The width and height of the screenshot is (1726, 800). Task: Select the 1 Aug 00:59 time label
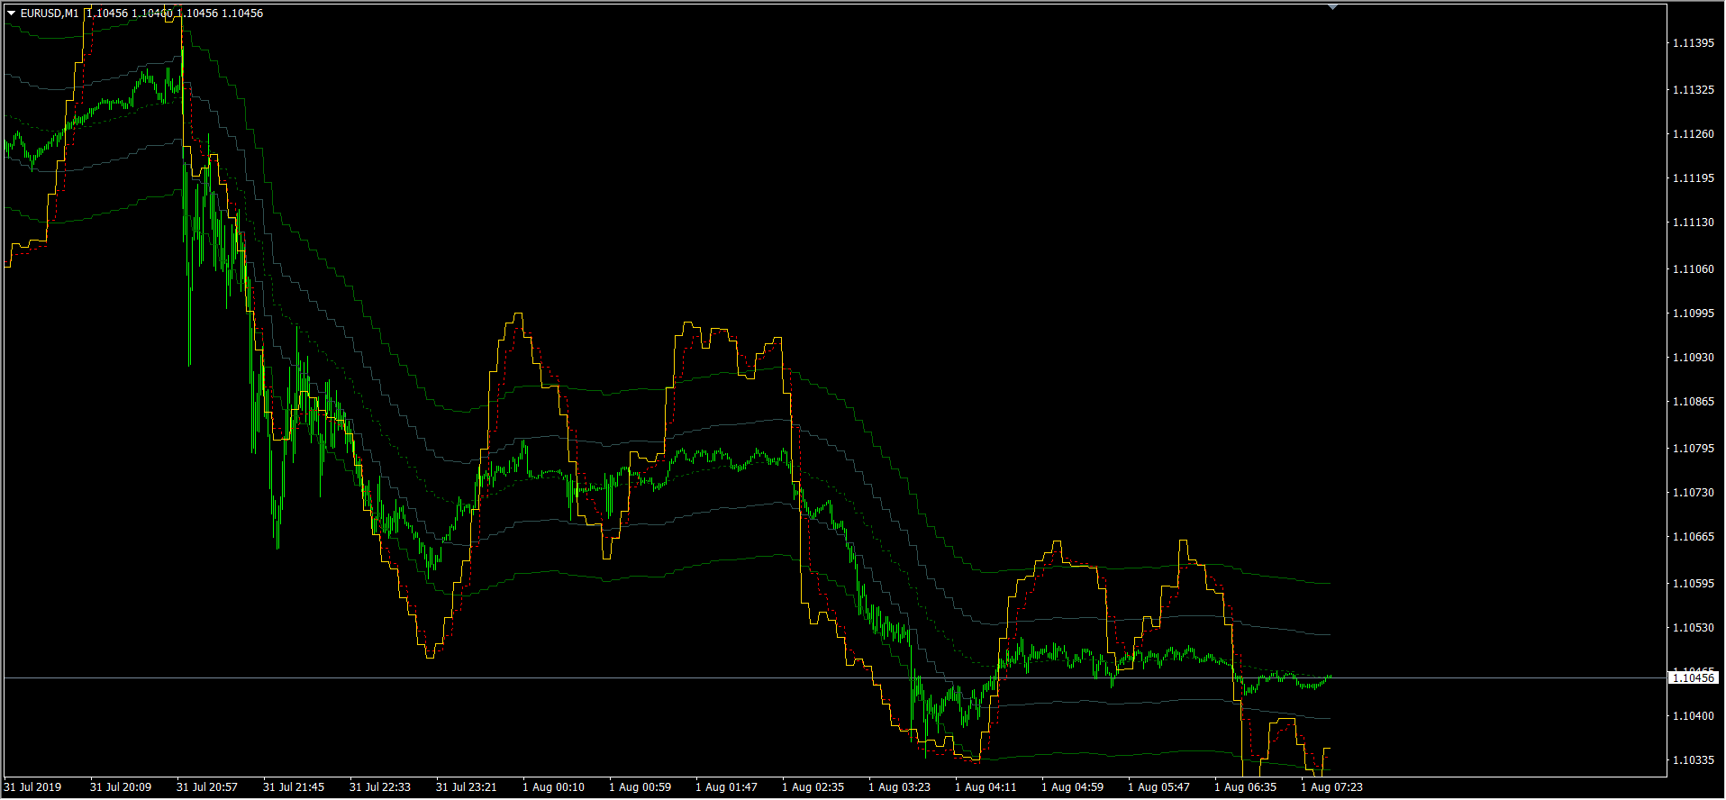[640, 787]
